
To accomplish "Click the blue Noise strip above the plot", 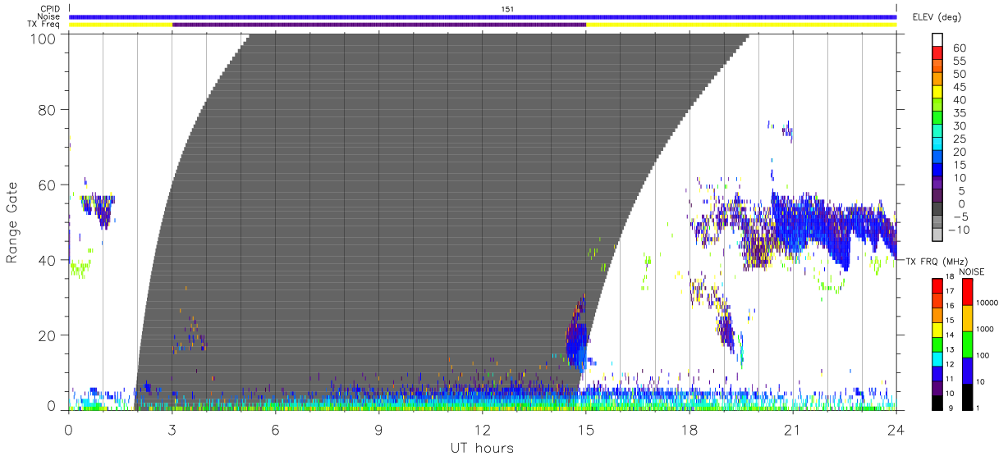I will tap(483, 16).
